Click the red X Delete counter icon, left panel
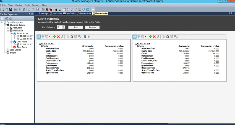The width and height of the screenshot is (235, 125). [58, 37]
